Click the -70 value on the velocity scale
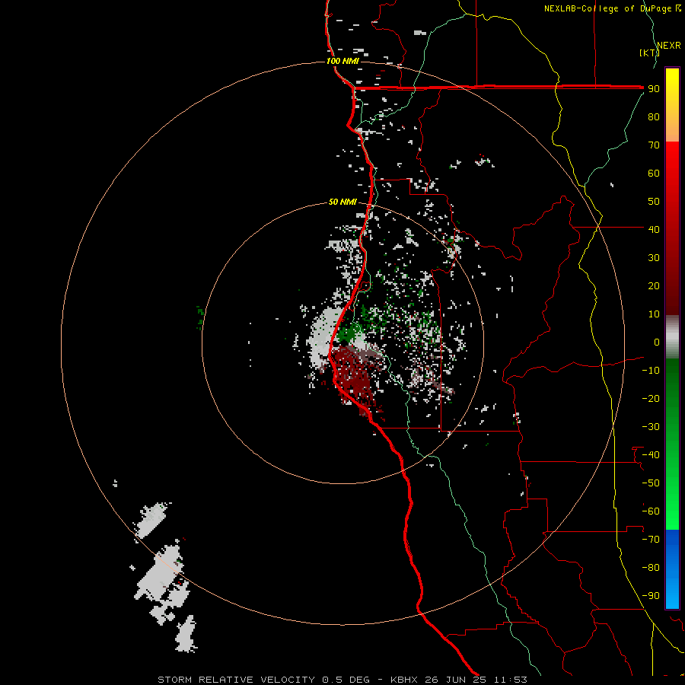Image resolution: width=685 pixels, height=685 pixels. tap(651, 540)
